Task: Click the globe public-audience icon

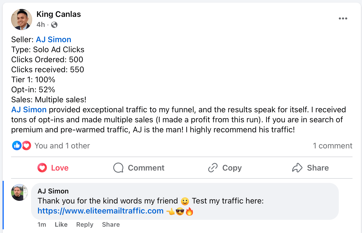Action: [54, 25]
